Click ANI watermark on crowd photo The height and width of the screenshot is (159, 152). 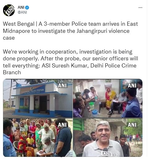click(62, 125)
